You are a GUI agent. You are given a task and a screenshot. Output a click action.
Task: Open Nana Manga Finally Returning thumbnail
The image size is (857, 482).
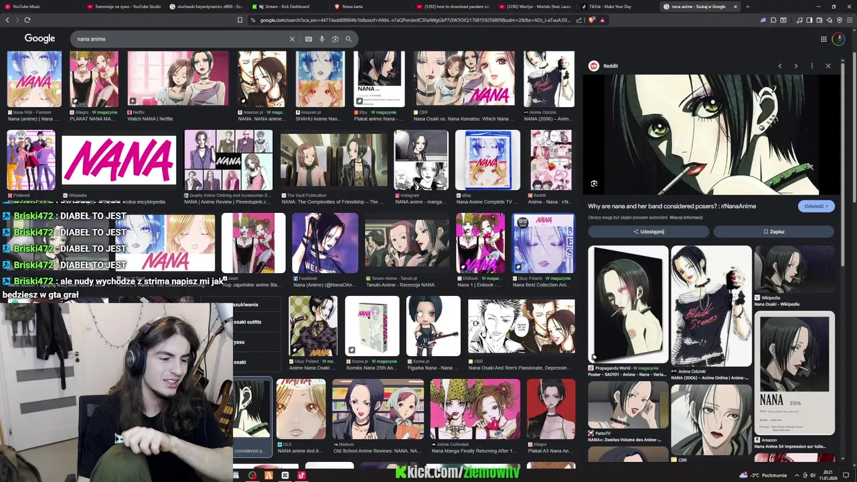pos(475,409)
